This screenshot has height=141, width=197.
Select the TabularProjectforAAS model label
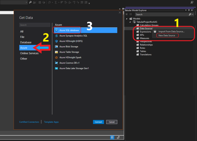147,22
